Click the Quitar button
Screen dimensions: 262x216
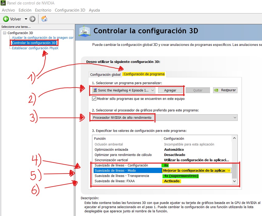(x=198, y=90)
